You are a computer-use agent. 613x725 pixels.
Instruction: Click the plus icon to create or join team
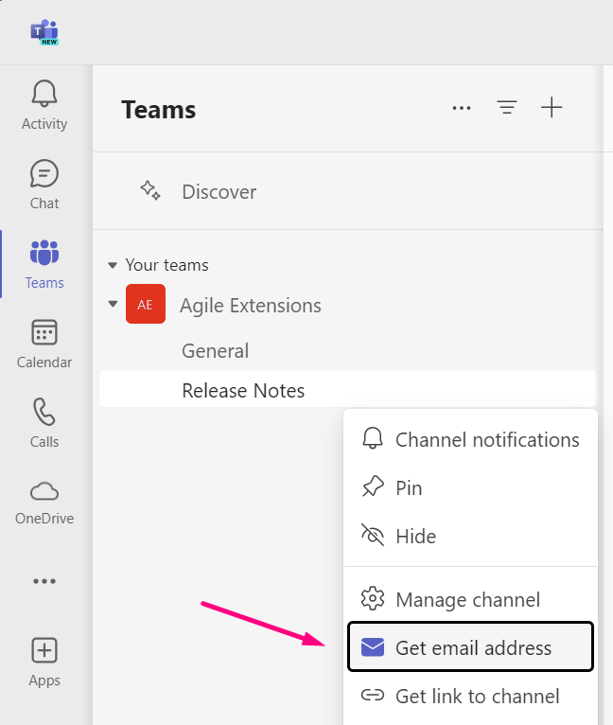tap(552, 108)
